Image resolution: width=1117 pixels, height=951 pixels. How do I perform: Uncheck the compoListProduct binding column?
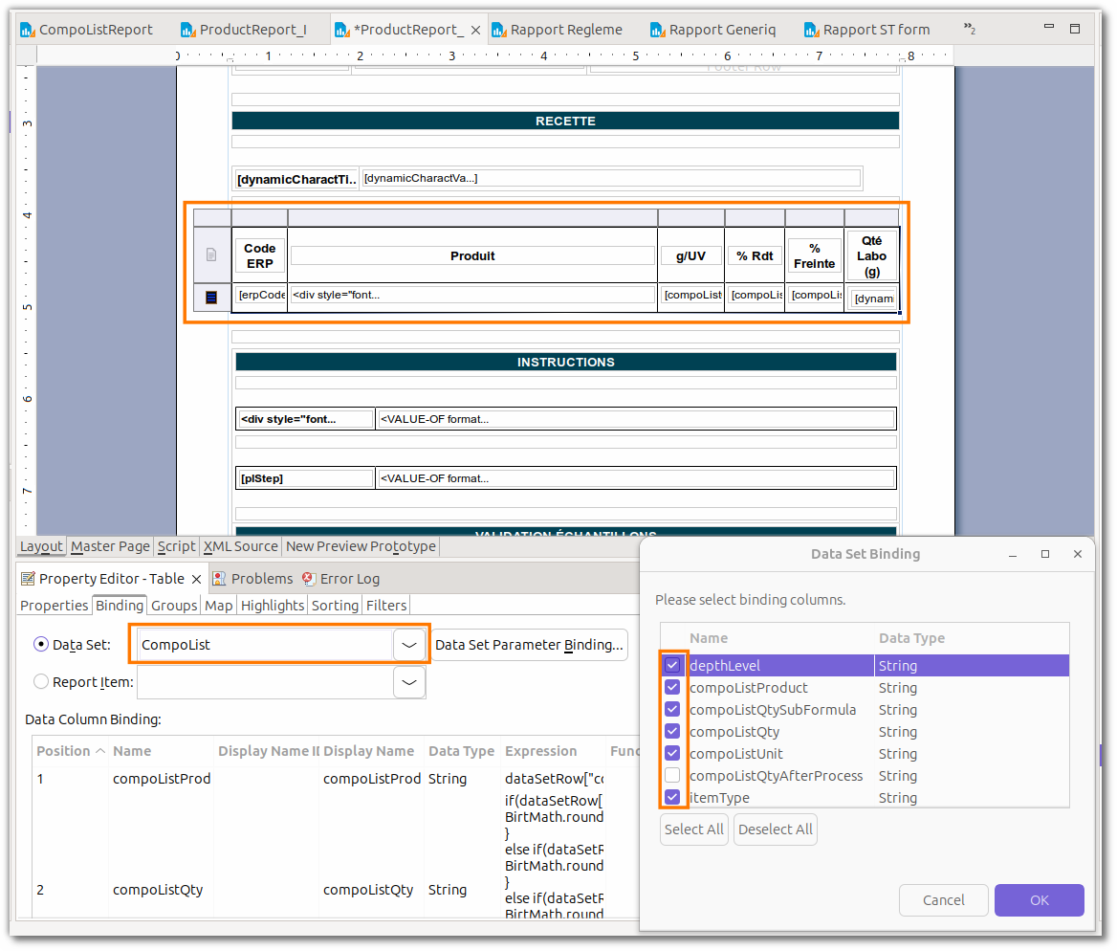click(x=672, y=687)
